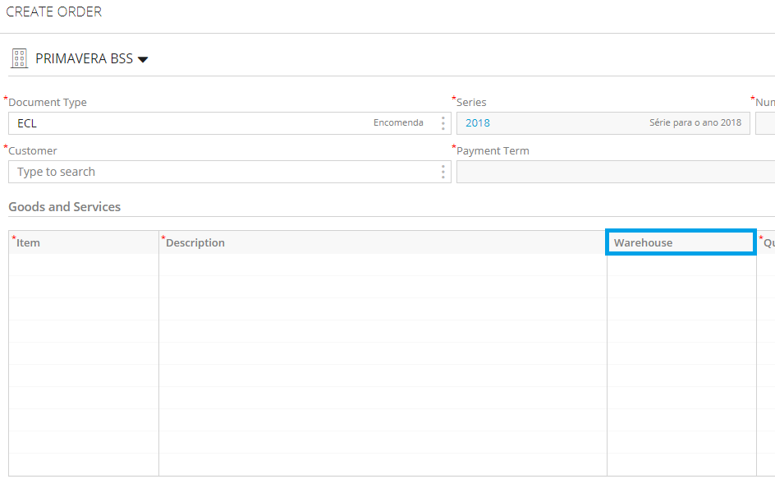Click the CREATE ORDER page title
This screenshot has height=484, width=775.
(54, 12)
